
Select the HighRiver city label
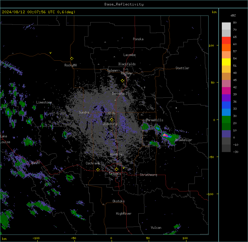pyautogui.click(x=124, y=214)
